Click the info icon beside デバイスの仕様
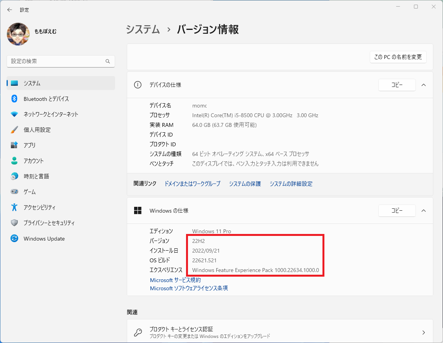The image size is (443, 343). point(138,85)
